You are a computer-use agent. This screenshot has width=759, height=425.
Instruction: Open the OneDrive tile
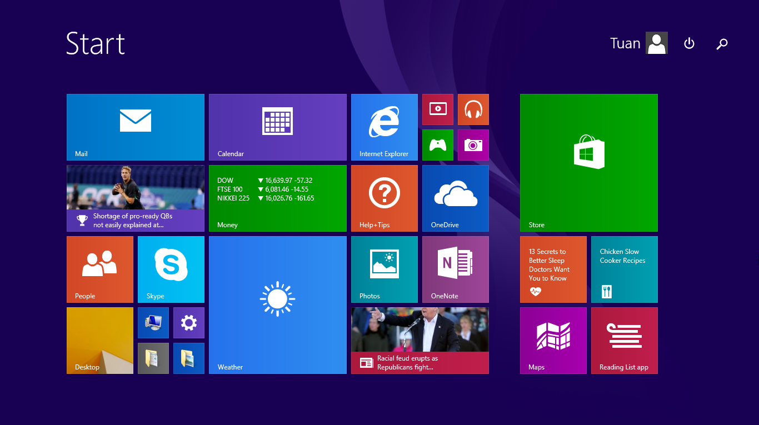pyautogui.click(x=456, y=198)
